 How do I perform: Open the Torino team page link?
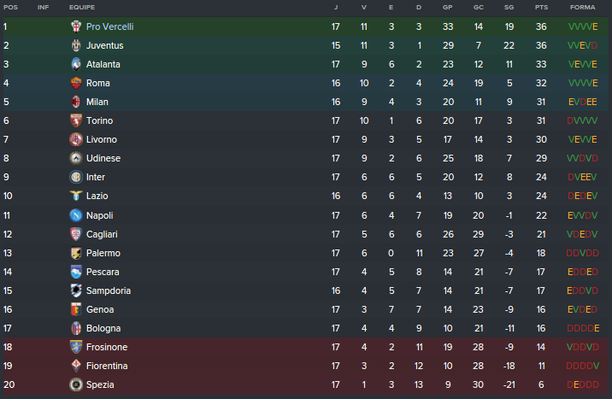click(99, 120)
